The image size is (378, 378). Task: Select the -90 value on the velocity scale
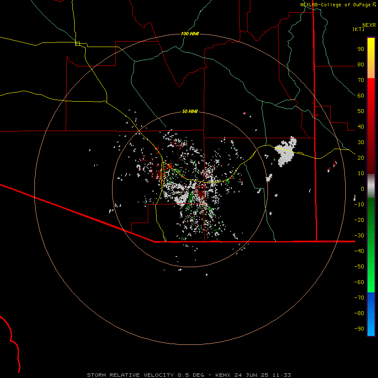(359, 328)
